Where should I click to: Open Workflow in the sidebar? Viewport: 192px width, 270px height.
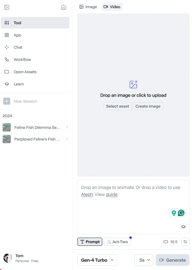(22, 60)
